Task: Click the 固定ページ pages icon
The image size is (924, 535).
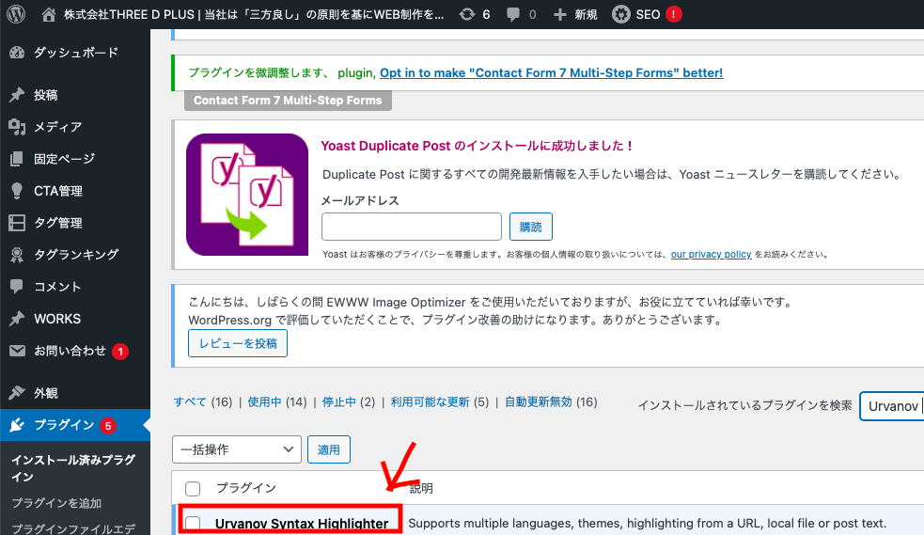Action: (x=17, y=159)
